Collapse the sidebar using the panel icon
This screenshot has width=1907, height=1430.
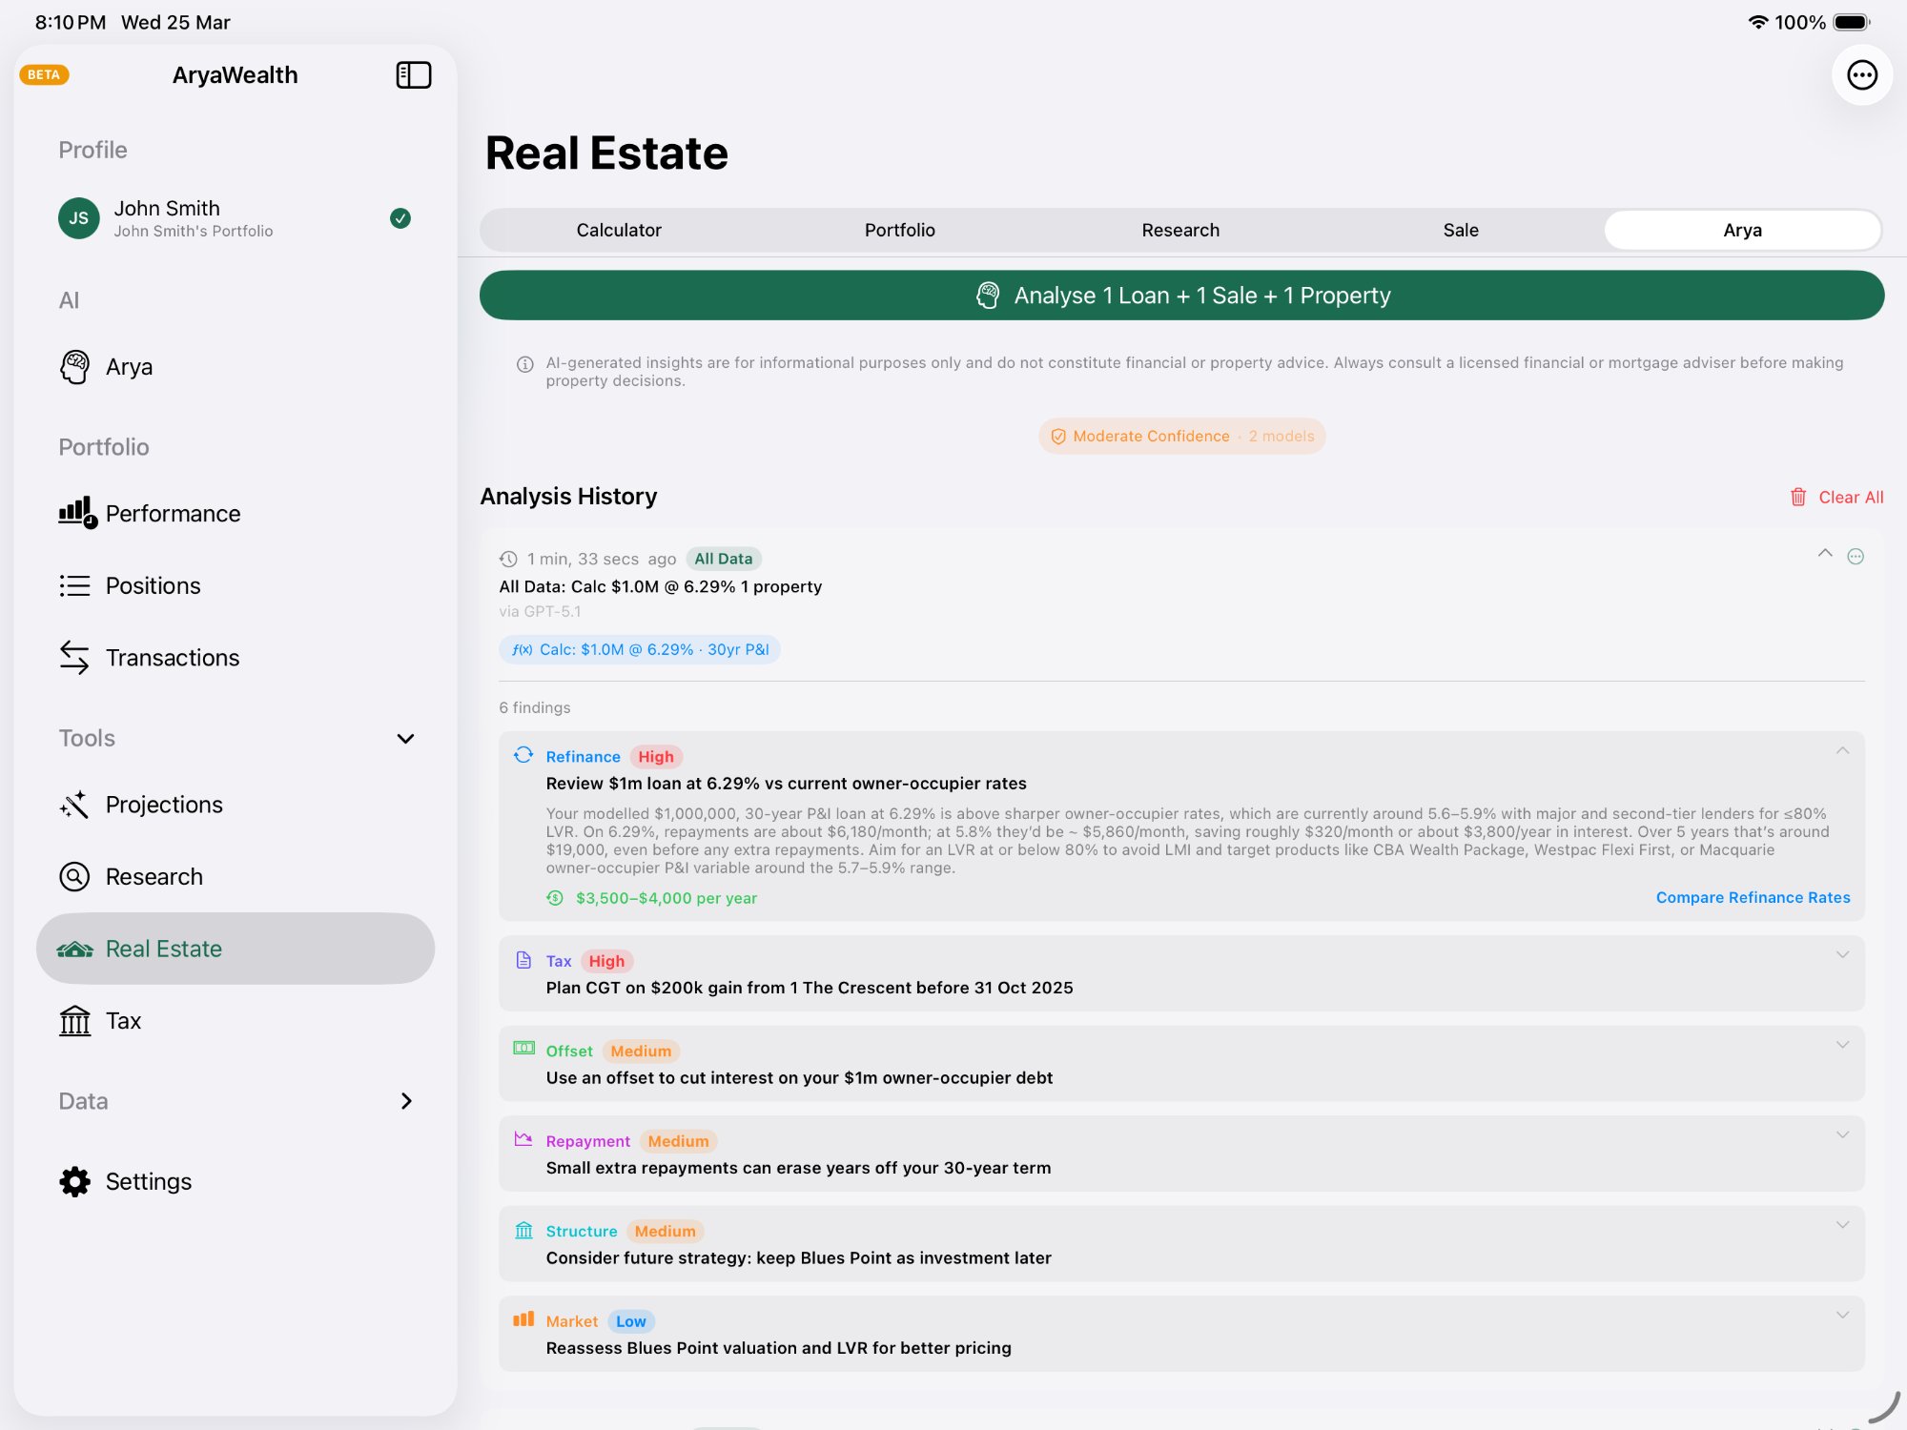(414, 74)
